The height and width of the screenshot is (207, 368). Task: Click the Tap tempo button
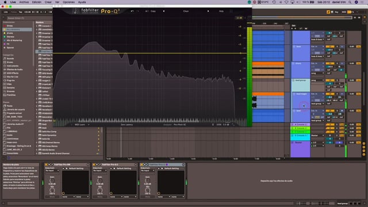click(x=21, y=12)
